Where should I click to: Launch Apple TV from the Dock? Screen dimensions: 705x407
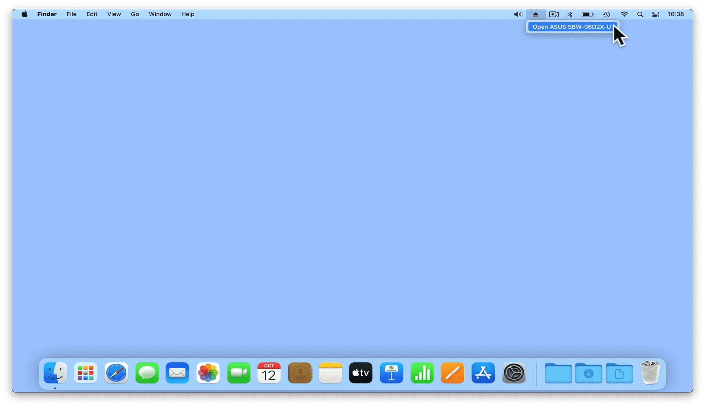(x=361, y=373)
